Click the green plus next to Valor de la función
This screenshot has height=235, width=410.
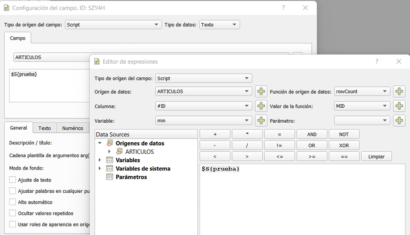(399, 106)
